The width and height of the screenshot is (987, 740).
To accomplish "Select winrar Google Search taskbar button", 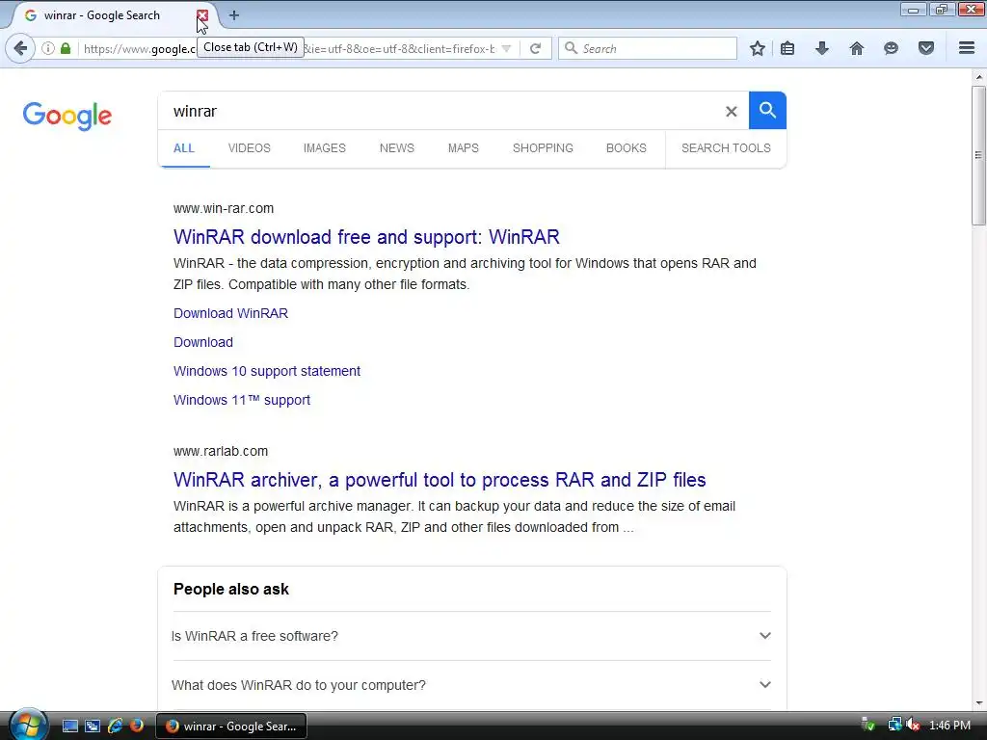I will (x=231, y=727).
